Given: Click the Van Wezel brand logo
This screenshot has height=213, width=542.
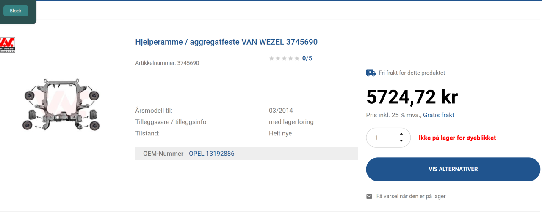Looking at the screenshot, I should click(x=7, y=44).
